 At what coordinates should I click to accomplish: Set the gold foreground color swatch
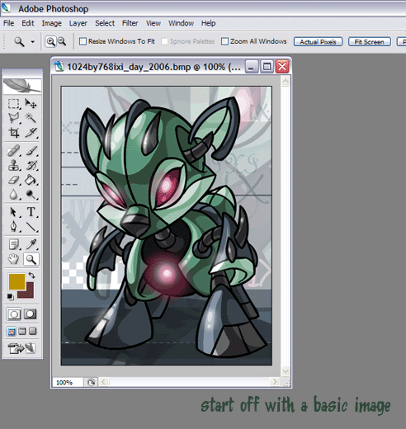[16, 280]
